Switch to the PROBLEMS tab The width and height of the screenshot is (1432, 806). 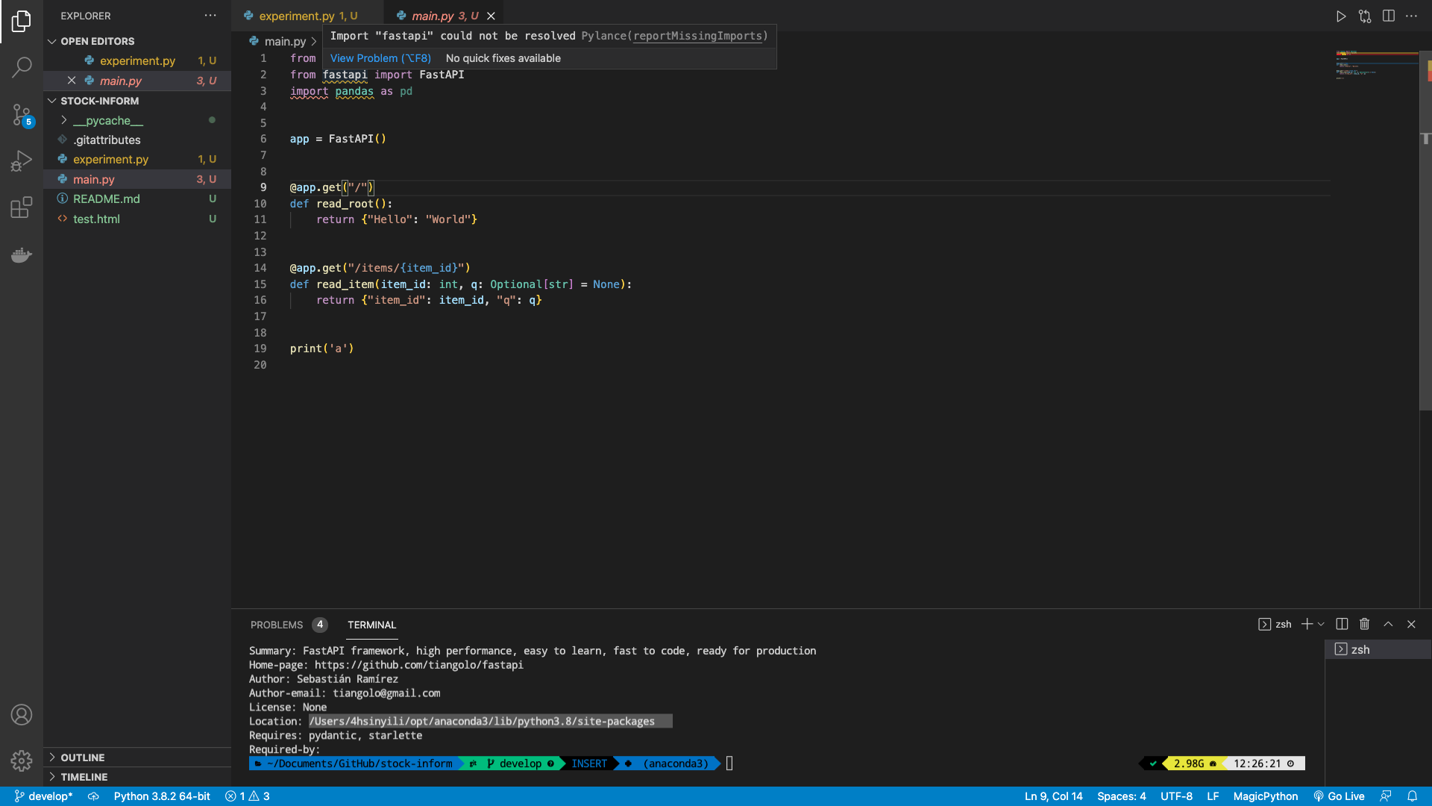[277, 625]
